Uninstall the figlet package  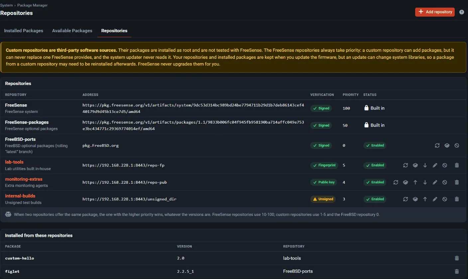[457, 271]
